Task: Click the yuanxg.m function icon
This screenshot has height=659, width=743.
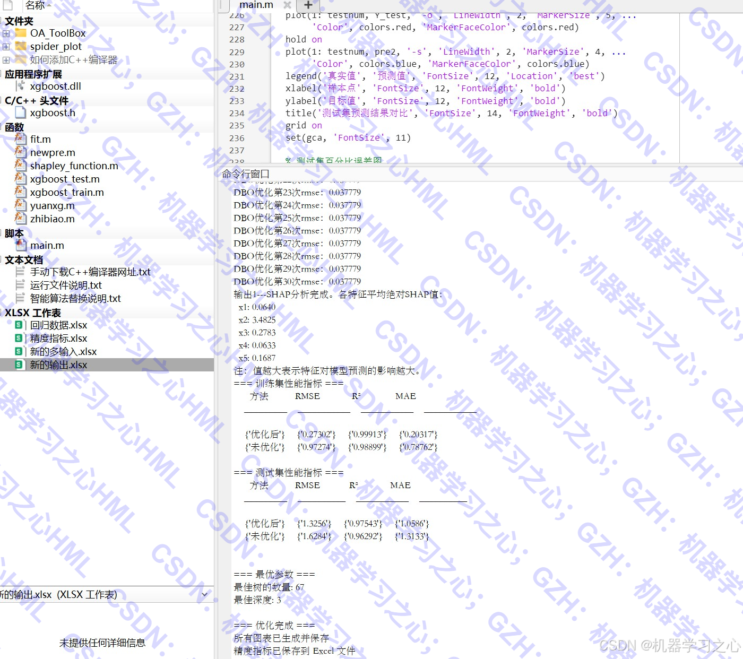Action: point(21,205)
